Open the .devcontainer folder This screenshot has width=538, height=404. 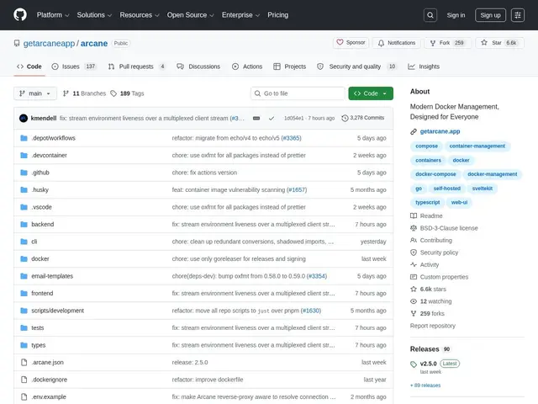pos(49,155)
